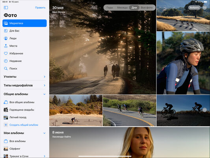Toggle the sidebar panel icon
The width and height of the screenshot is (210, 158).
coord(6,8)
